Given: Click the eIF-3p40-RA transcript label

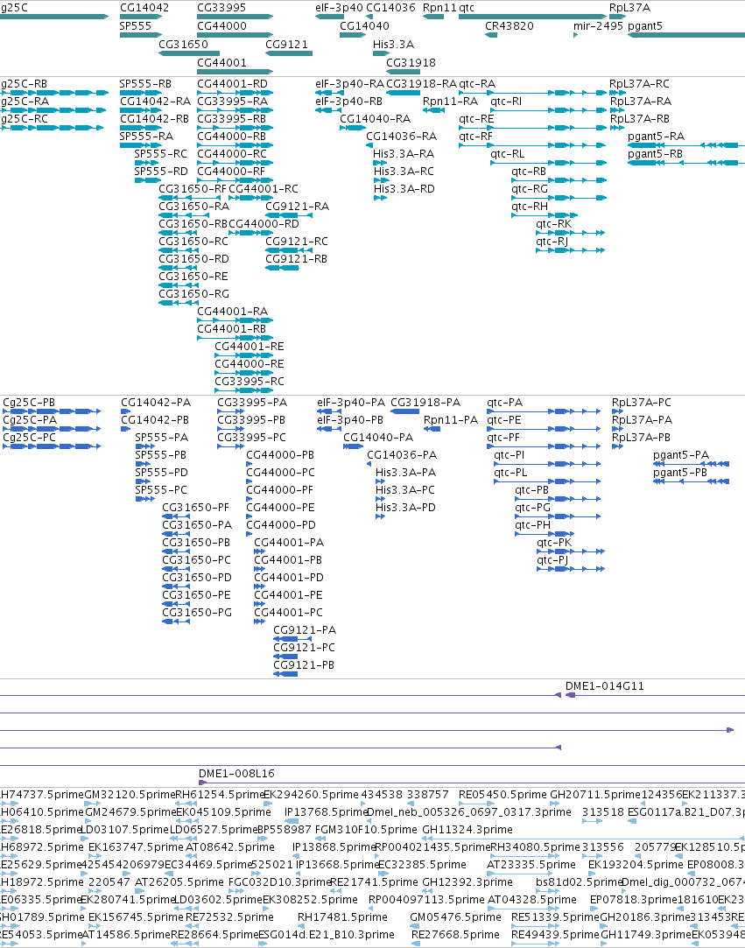Looking at the screenshot, I should tap(349, 84).
